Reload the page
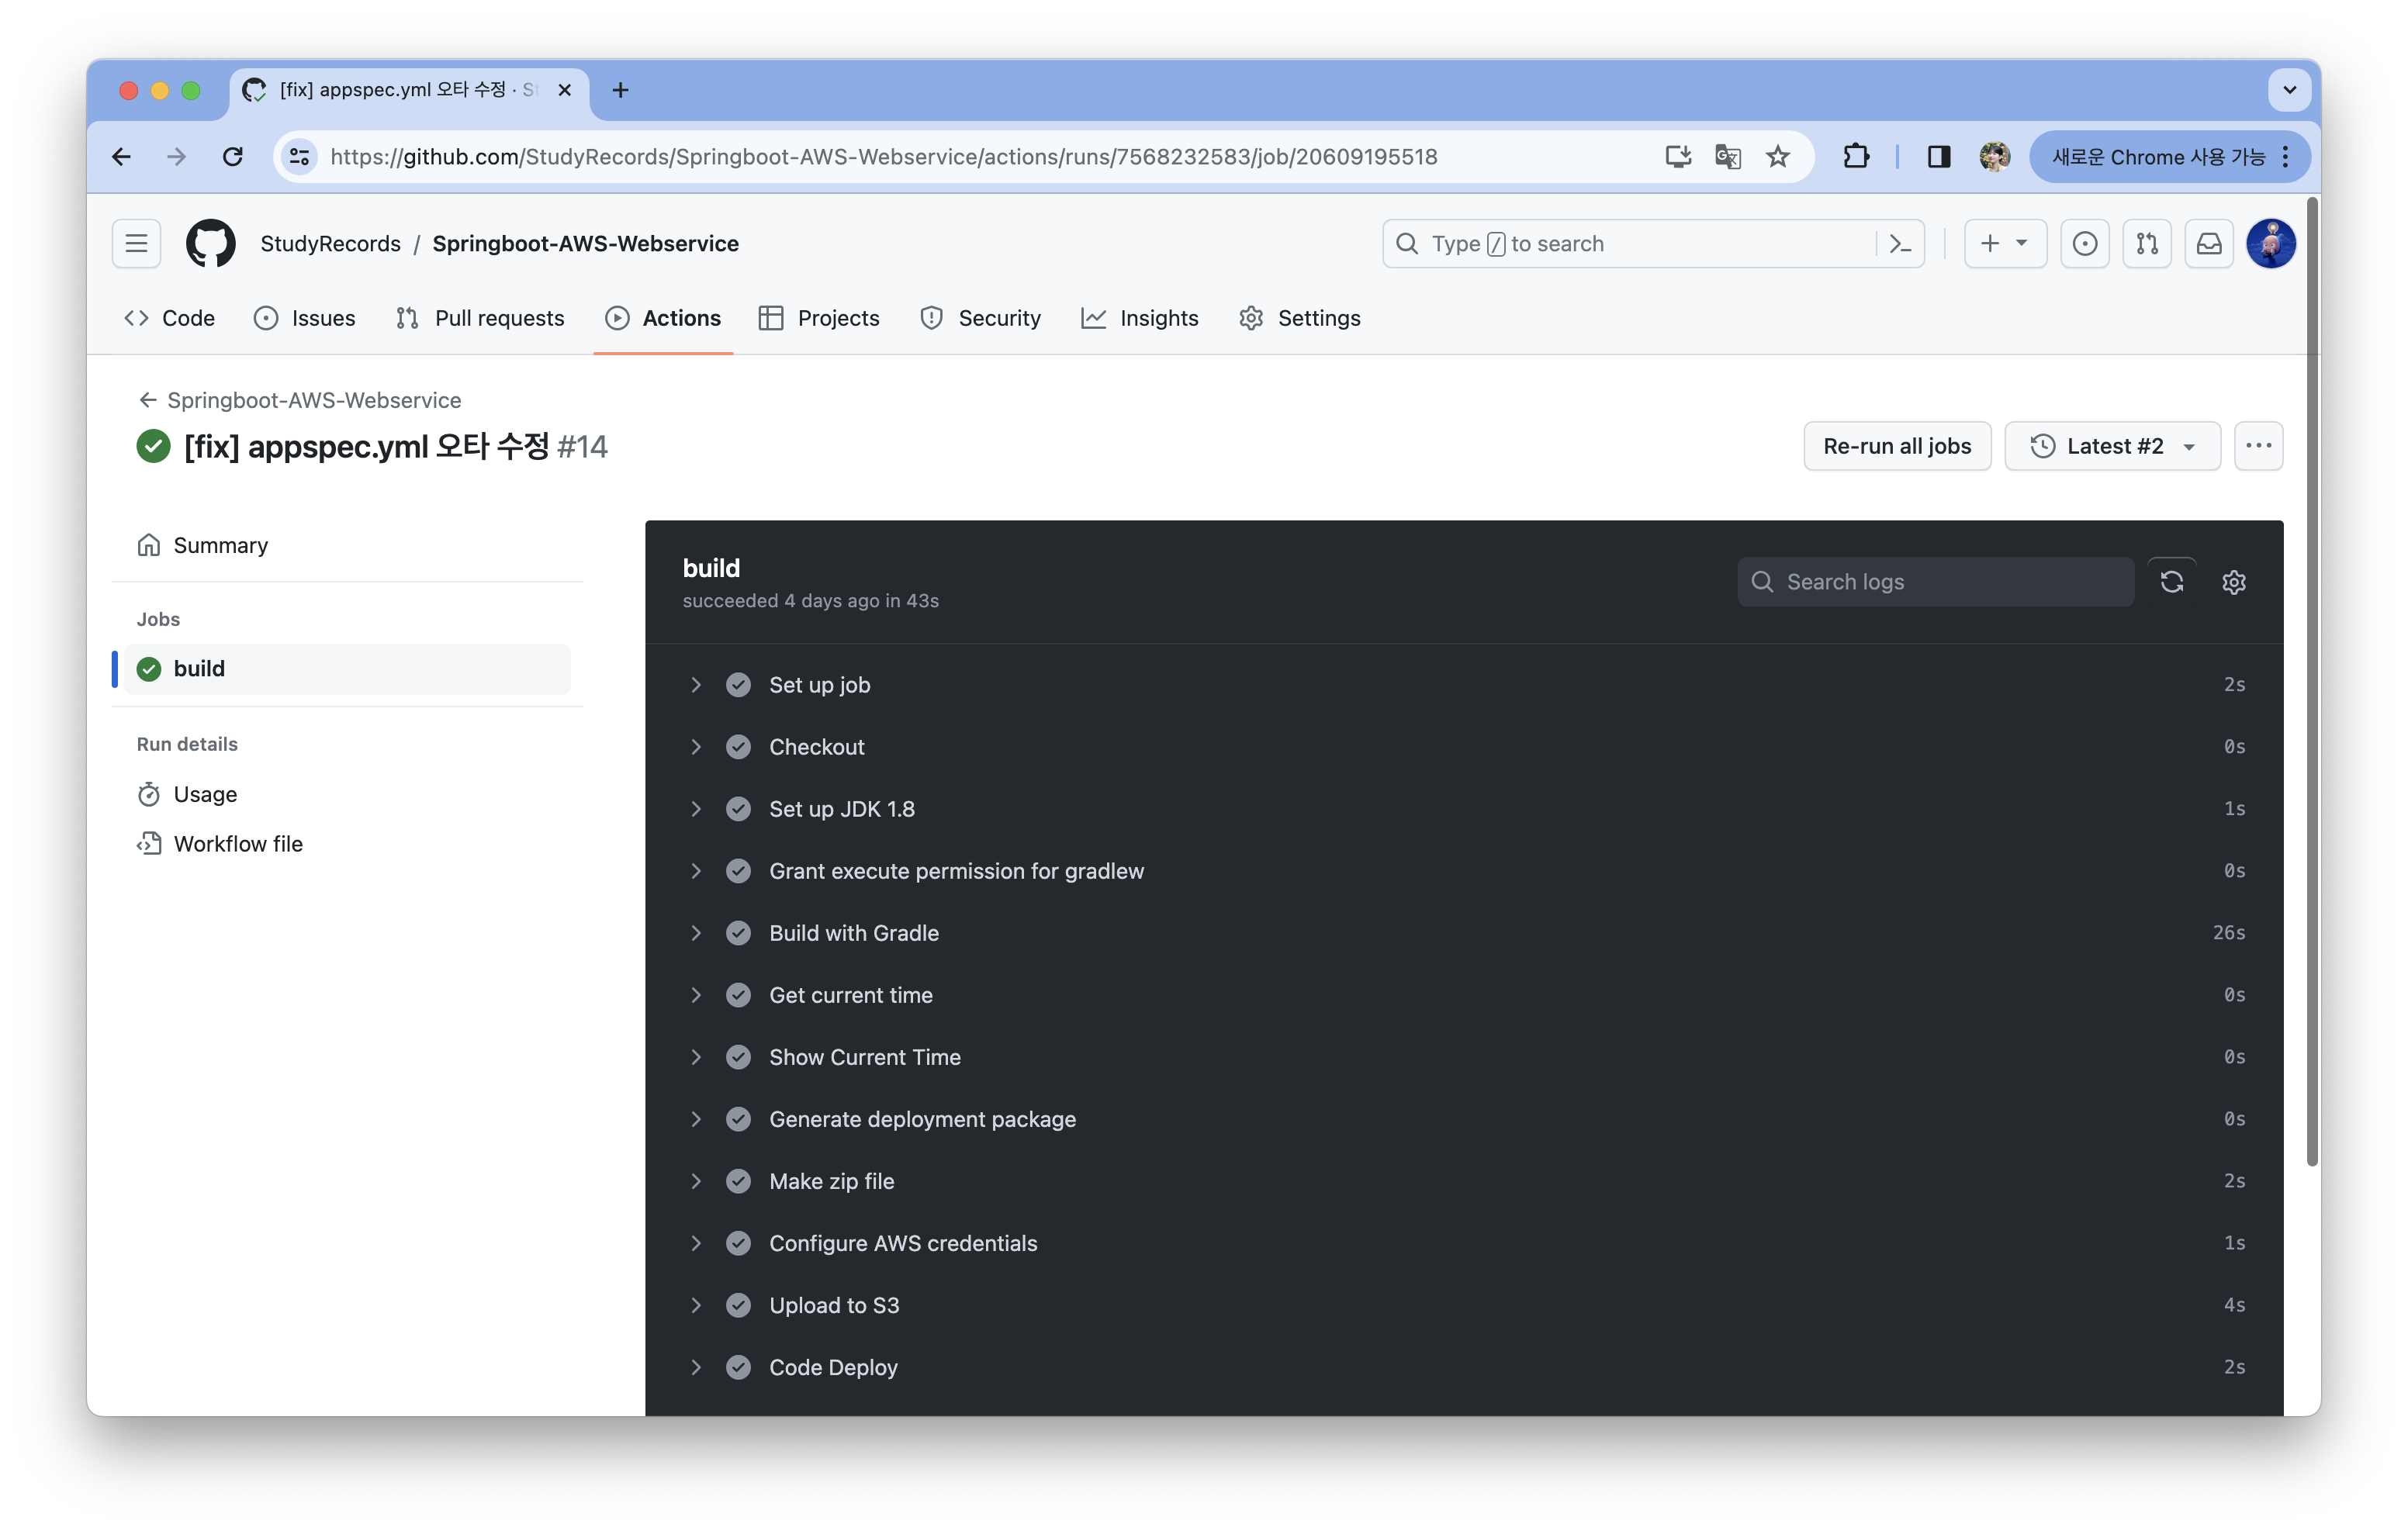This screenshot has width=2408, height=1531. [x=233, y=156]
